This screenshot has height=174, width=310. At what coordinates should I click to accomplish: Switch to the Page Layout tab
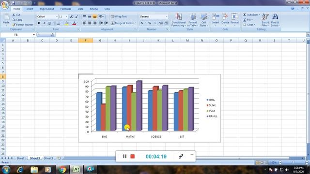point(47,9)
